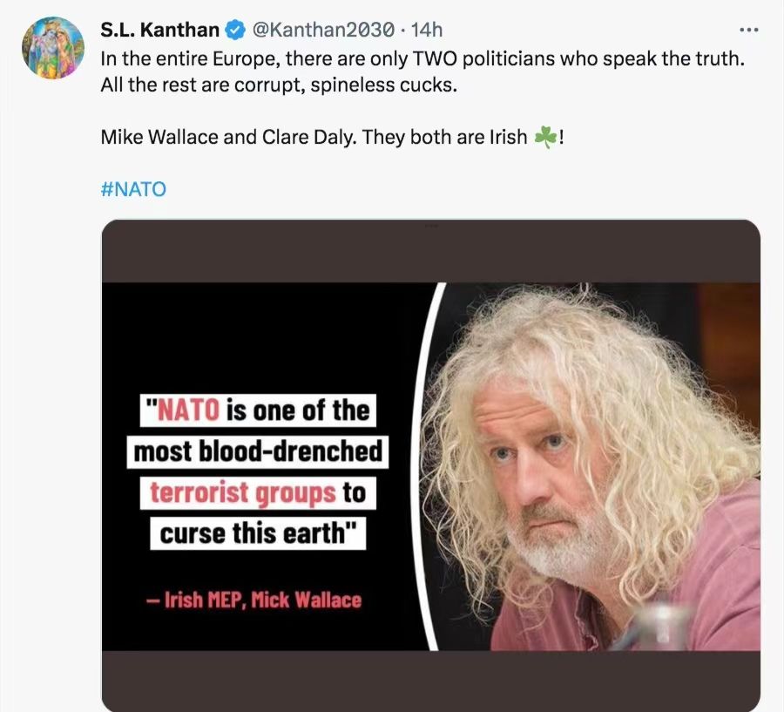
Task: Open the #NATO hashtag link
Action: tap(133, 188)
